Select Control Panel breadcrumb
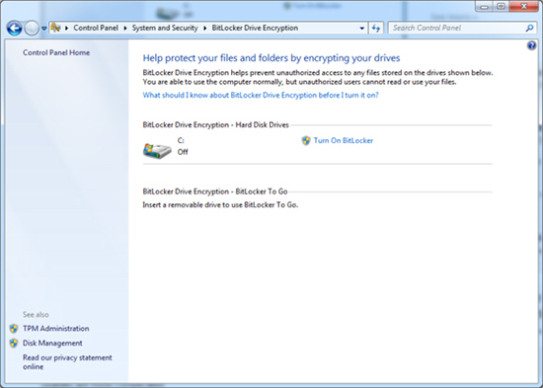This screenshot has width=543, height=388. pyautogui.click(x=96, y=28)
